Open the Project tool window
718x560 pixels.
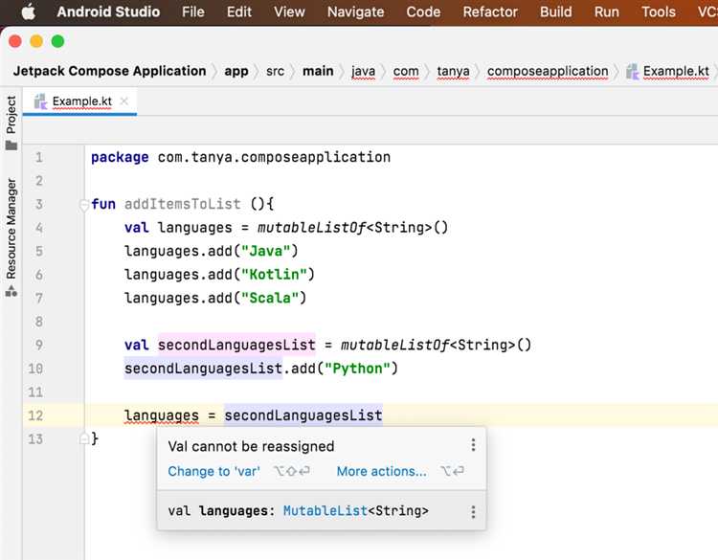[x=11, y=123]
